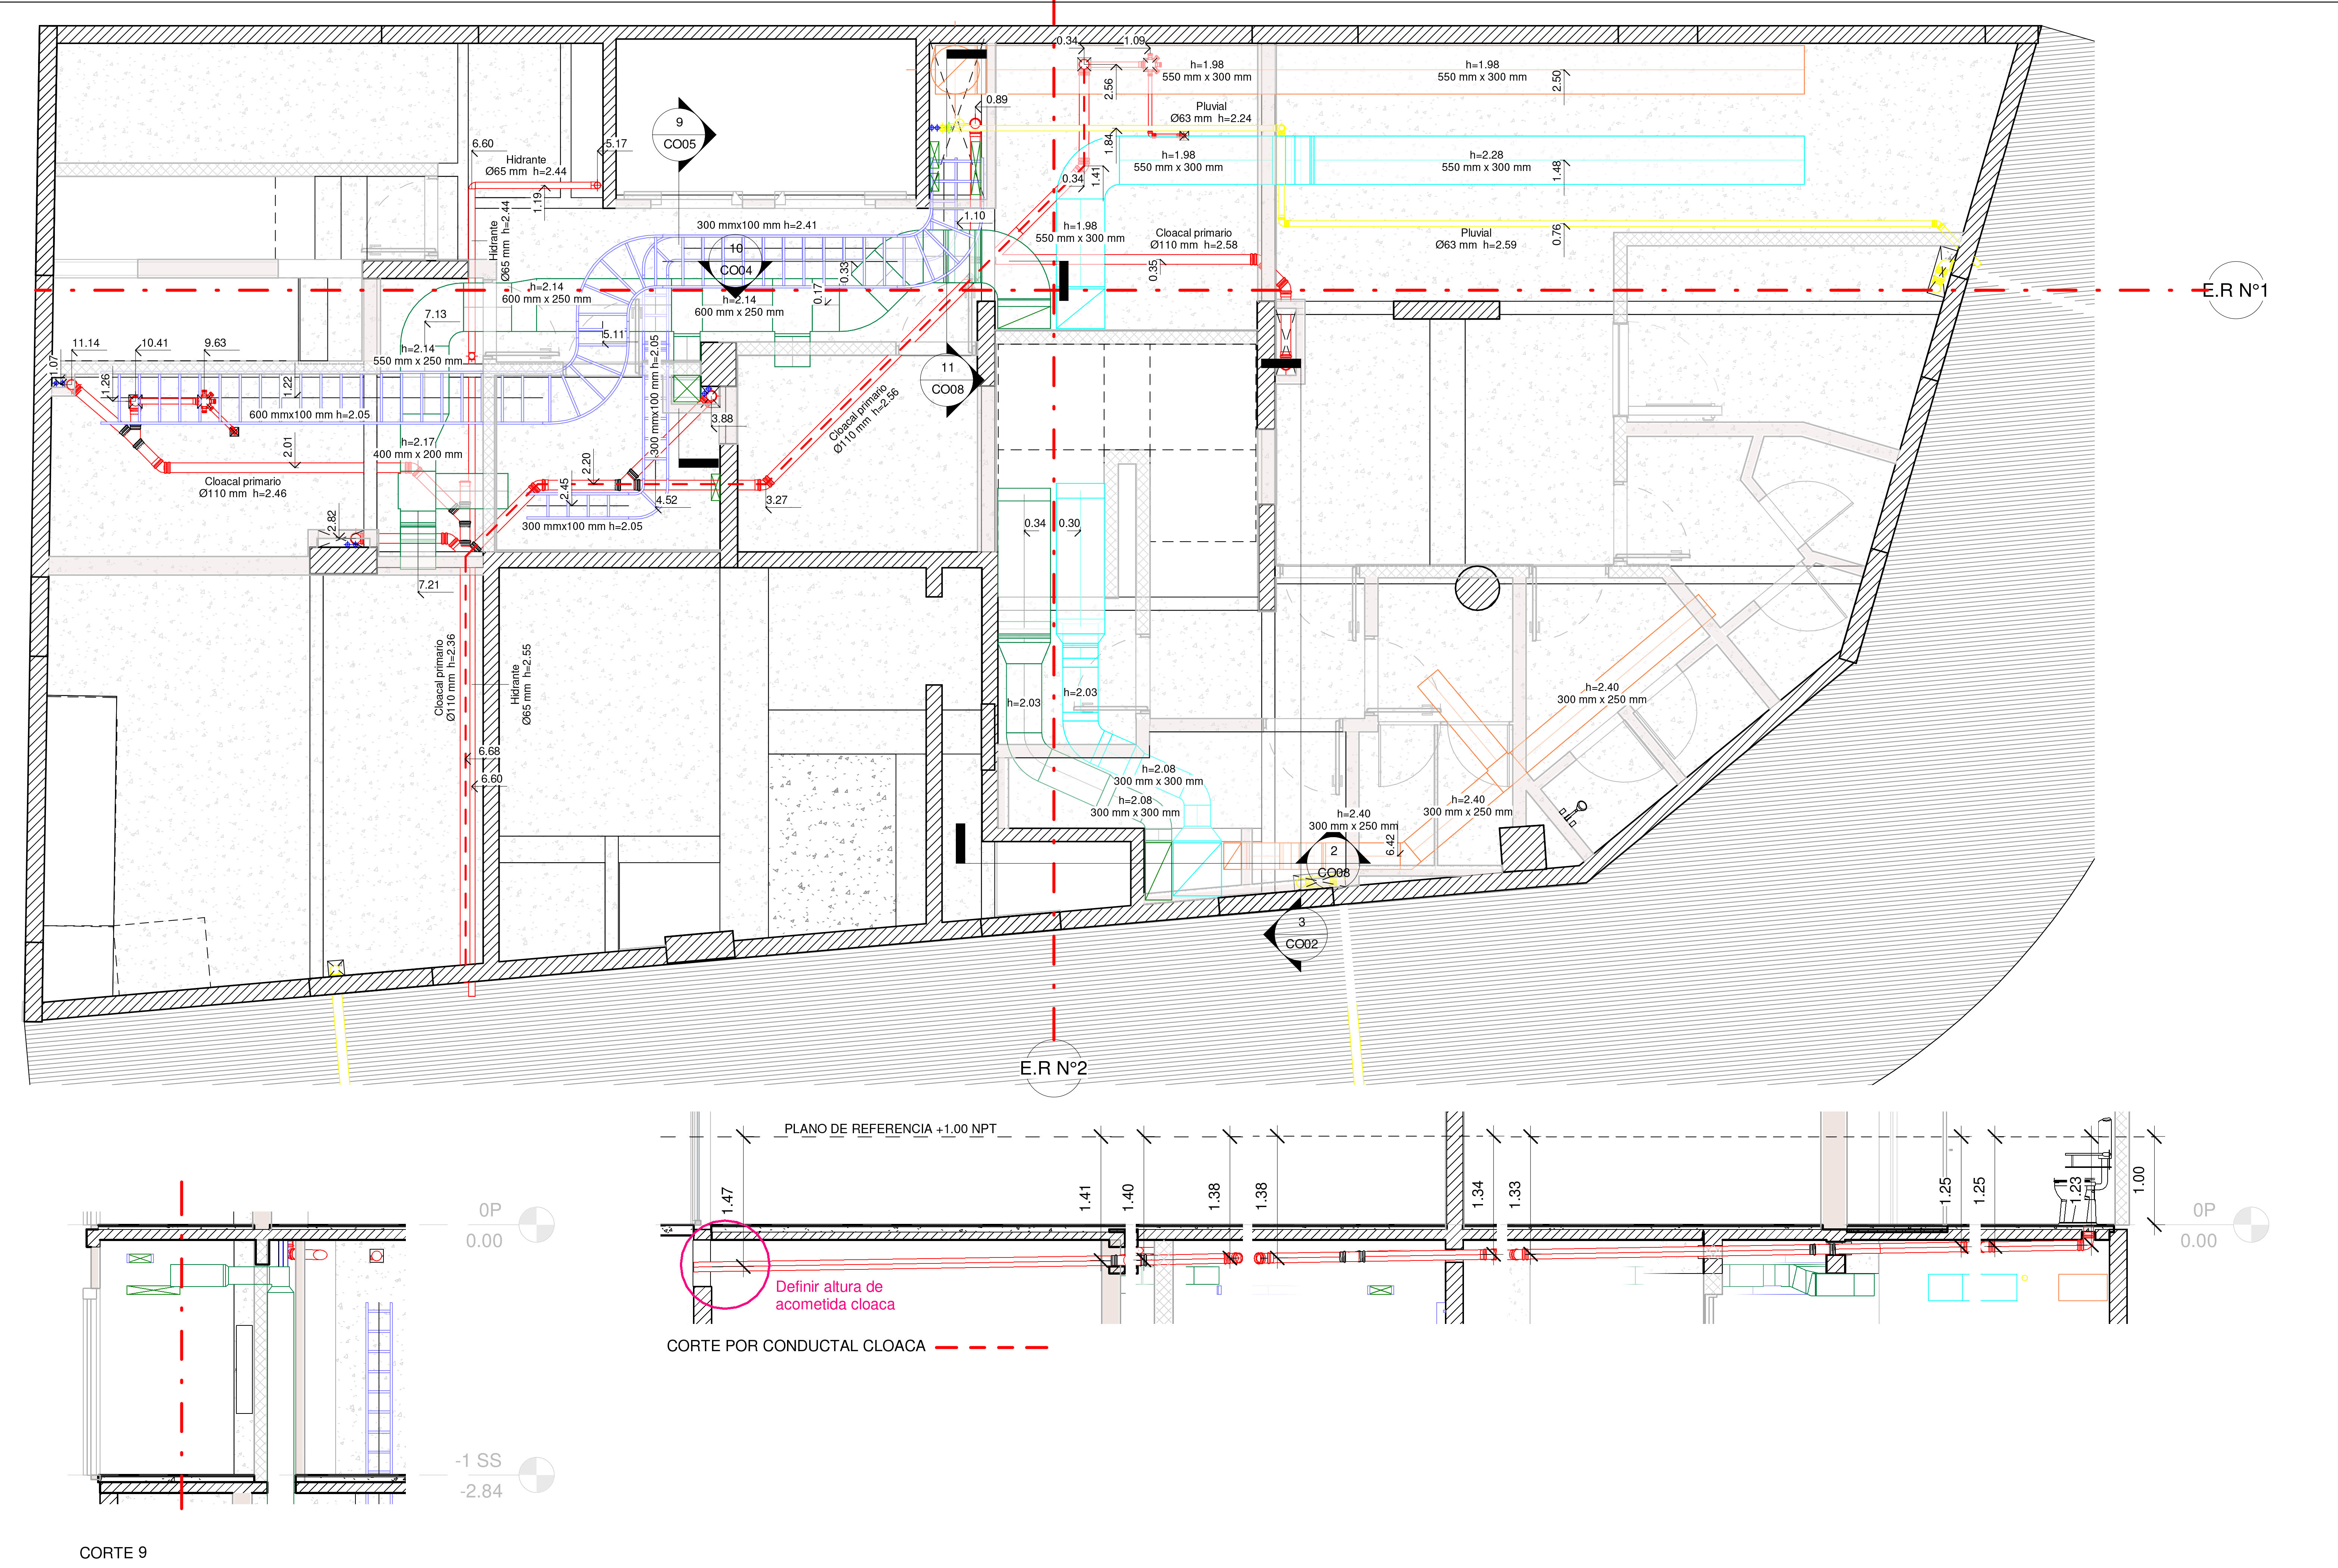The width and height of the screenshot is (2338, 1568).
Task: Select the section marker 10 CO04
Action: pyautogui.click(x=736, y=260)
